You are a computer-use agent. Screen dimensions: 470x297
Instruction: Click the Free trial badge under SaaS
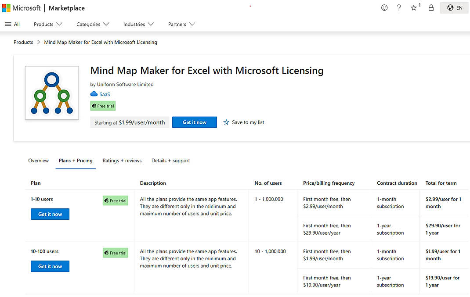[x=103, y=106]
